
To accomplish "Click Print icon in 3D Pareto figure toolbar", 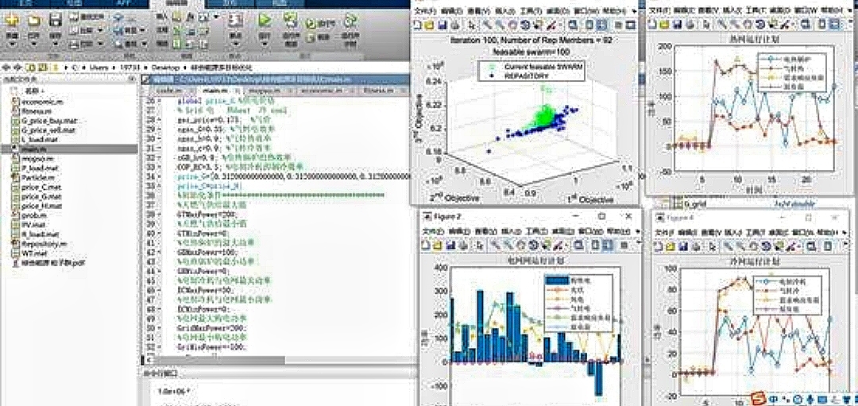I will [454, 25].
